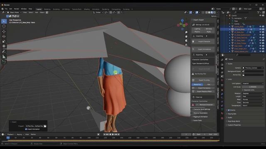Screen dimensions: 266x149
Task: Open the Tool tab in properties editor
Action: tap(222, 60)
